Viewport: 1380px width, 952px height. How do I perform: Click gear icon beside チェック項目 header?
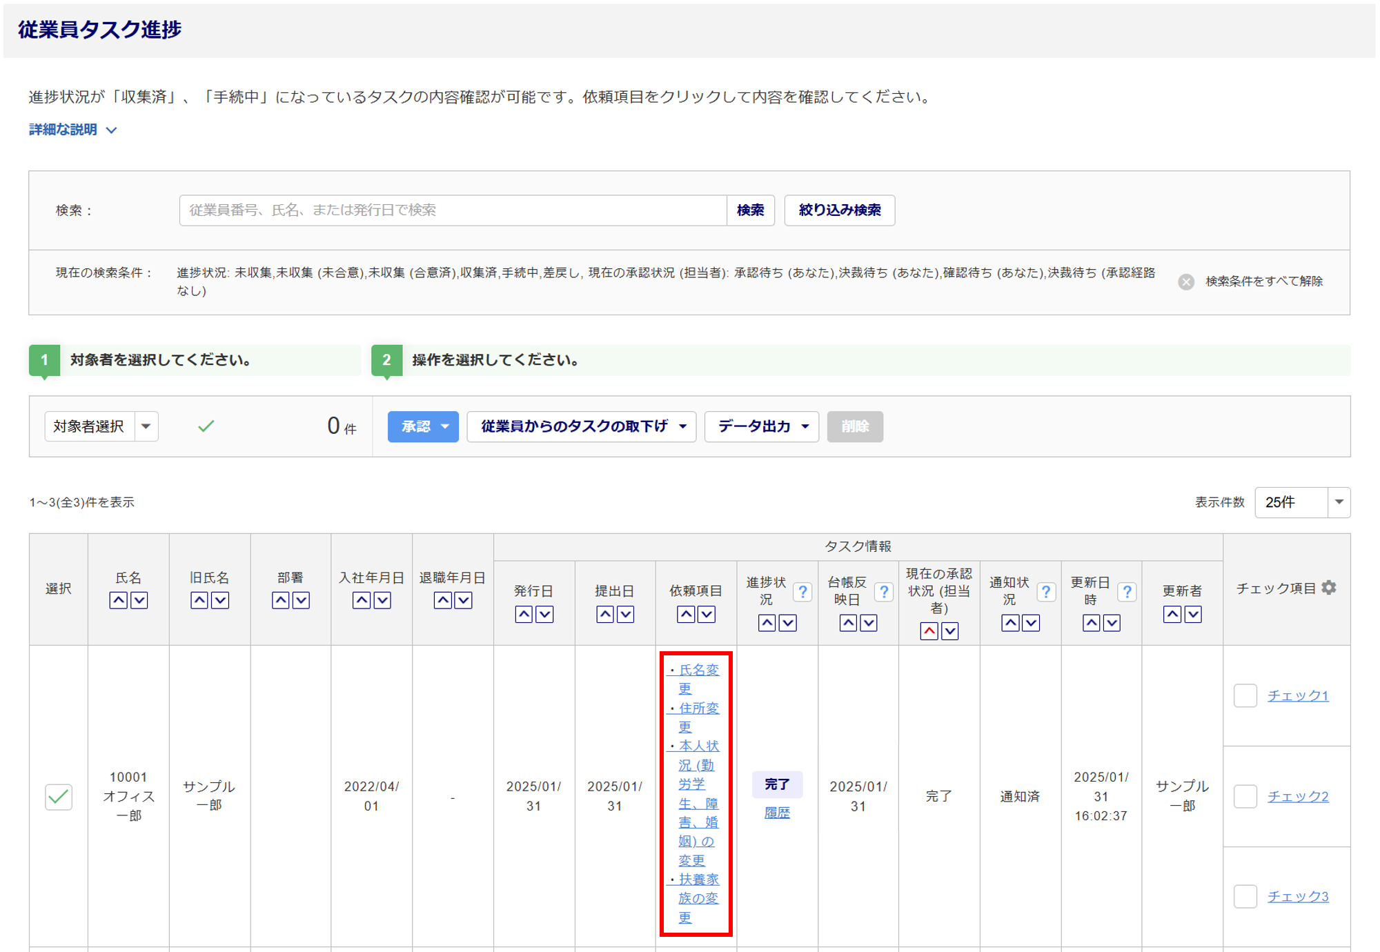(1329, 587)
